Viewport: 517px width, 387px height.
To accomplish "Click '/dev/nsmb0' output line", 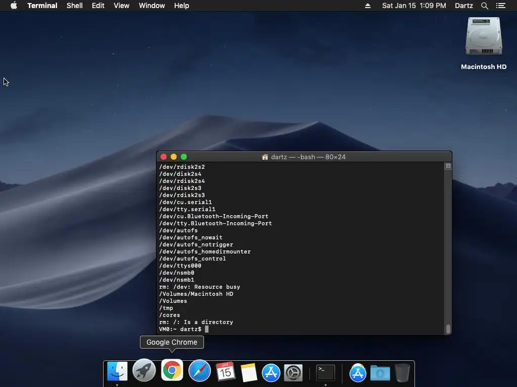I will pos(176,273).
